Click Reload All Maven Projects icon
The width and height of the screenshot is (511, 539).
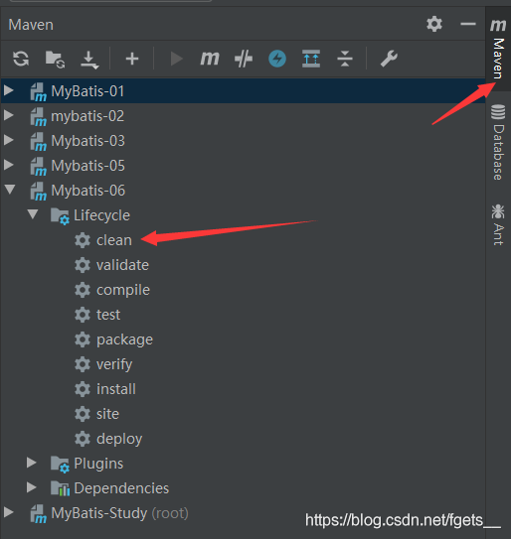21,59
